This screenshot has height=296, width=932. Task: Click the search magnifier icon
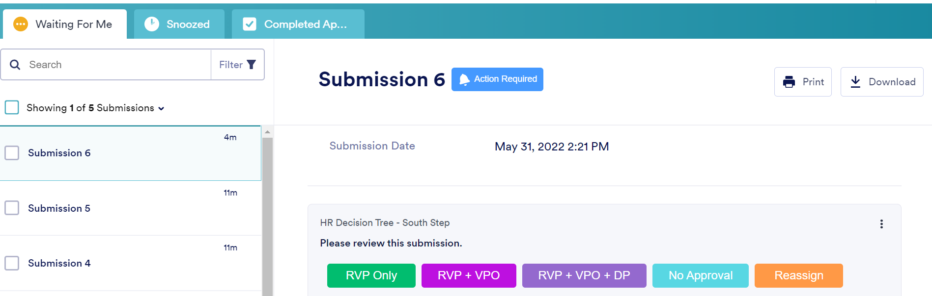click(x=15, y=64)
